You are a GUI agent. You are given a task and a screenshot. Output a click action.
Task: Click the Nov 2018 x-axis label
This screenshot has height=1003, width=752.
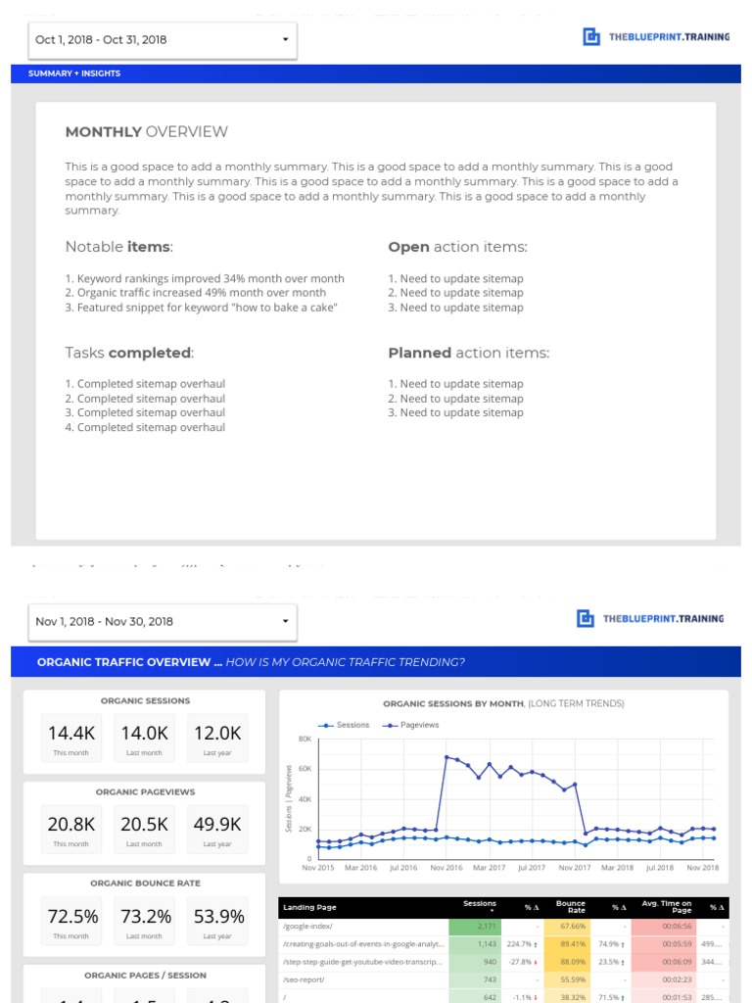pos(703,868)
